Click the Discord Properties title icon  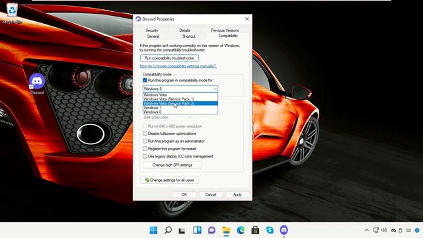pyautogui.click(x=138, y=19)
